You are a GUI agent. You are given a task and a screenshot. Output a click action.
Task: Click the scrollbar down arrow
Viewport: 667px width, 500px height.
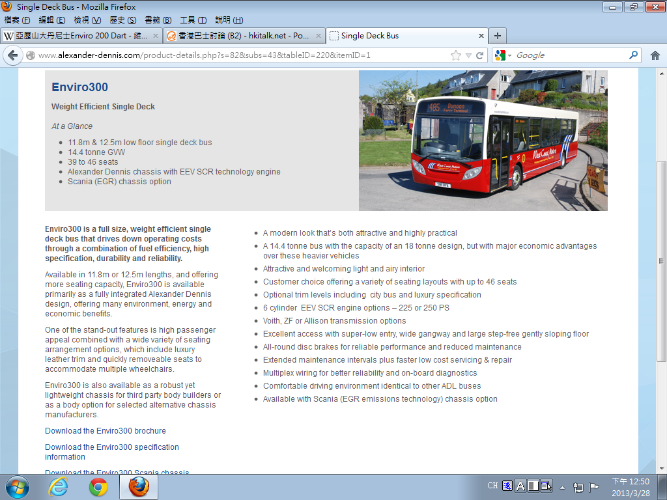[661, 469]
